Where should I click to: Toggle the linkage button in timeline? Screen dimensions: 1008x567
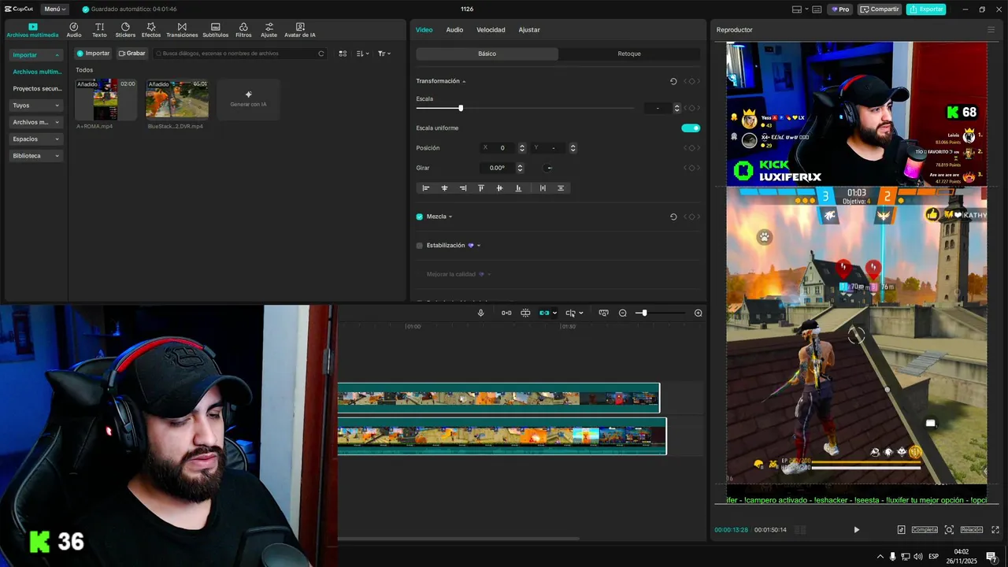click(544, 313)
